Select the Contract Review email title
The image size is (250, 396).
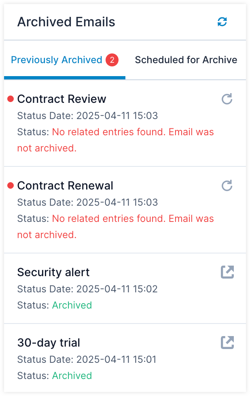[x=61, y=99]
